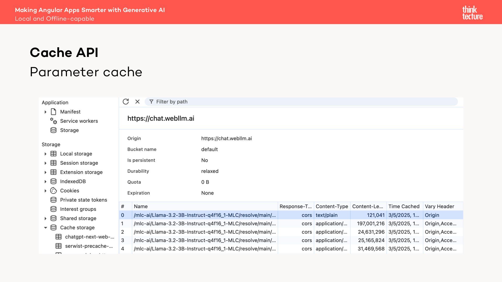Screen dimensions: 502x282
Task: Expand the Manifest tree item
Action: pos(45,112)
